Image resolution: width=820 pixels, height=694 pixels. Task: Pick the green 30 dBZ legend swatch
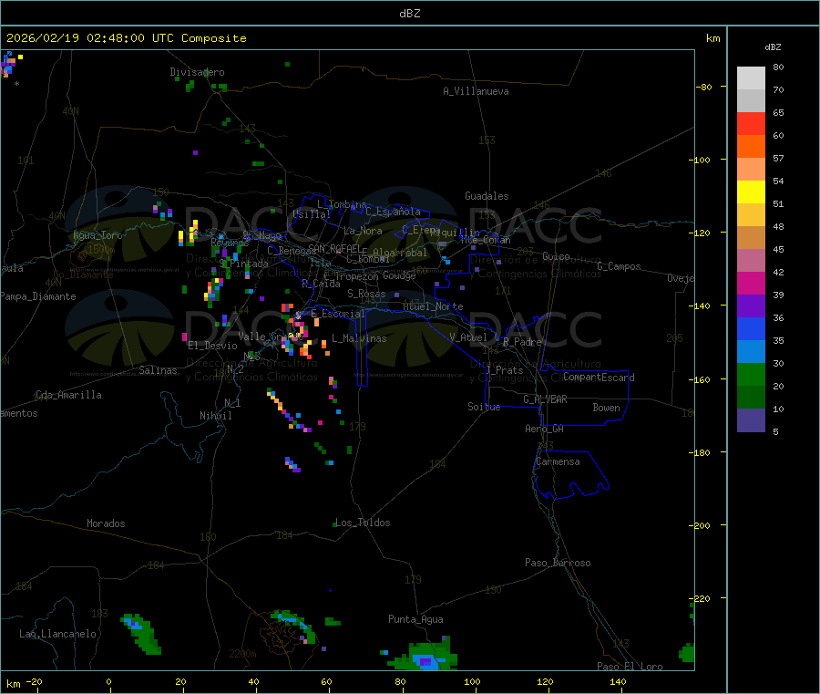(751, 374)
